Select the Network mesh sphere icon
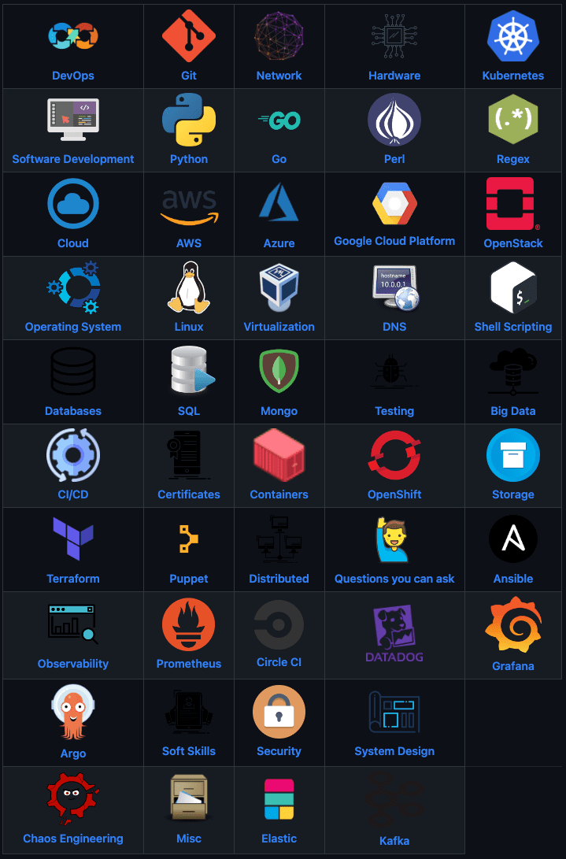 pos(279,35)
